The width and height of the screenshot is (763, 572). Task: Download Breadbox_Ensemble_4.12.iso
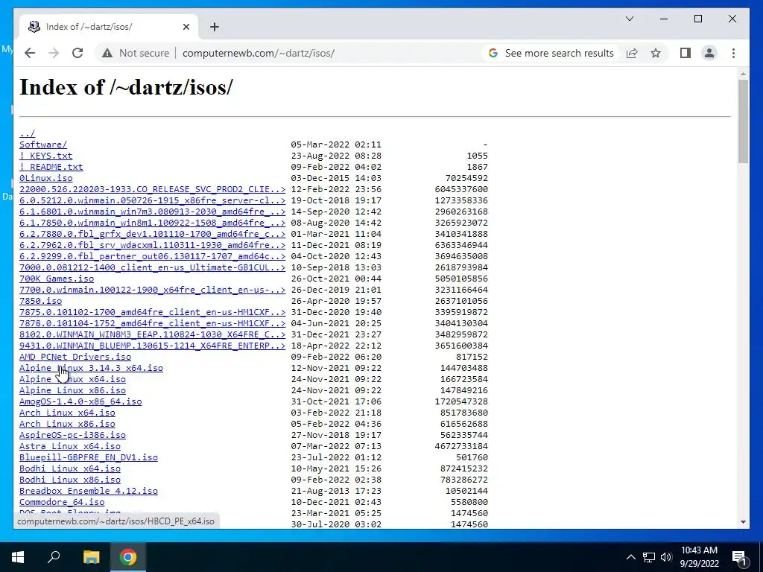point(89,492)
